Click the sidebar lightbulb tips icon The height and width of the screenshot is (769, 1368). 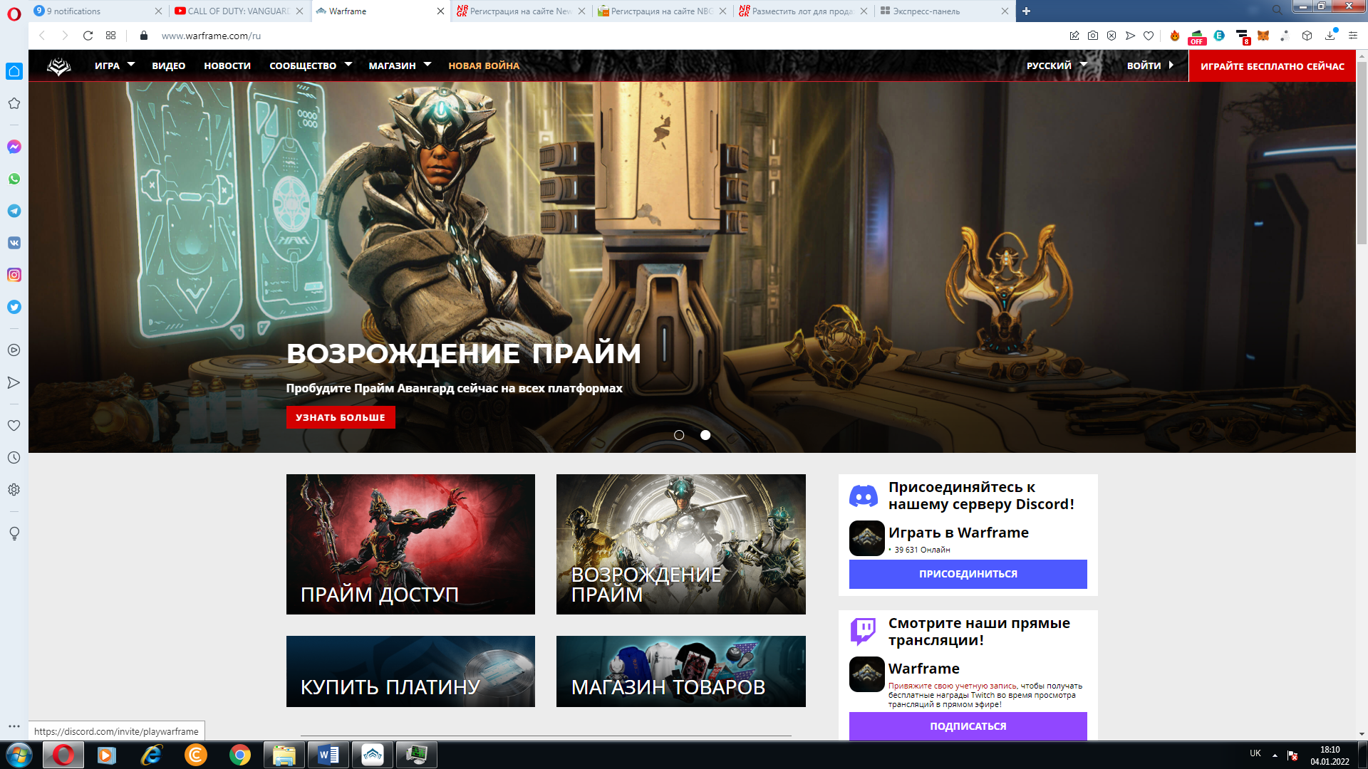tap(14, 533)
